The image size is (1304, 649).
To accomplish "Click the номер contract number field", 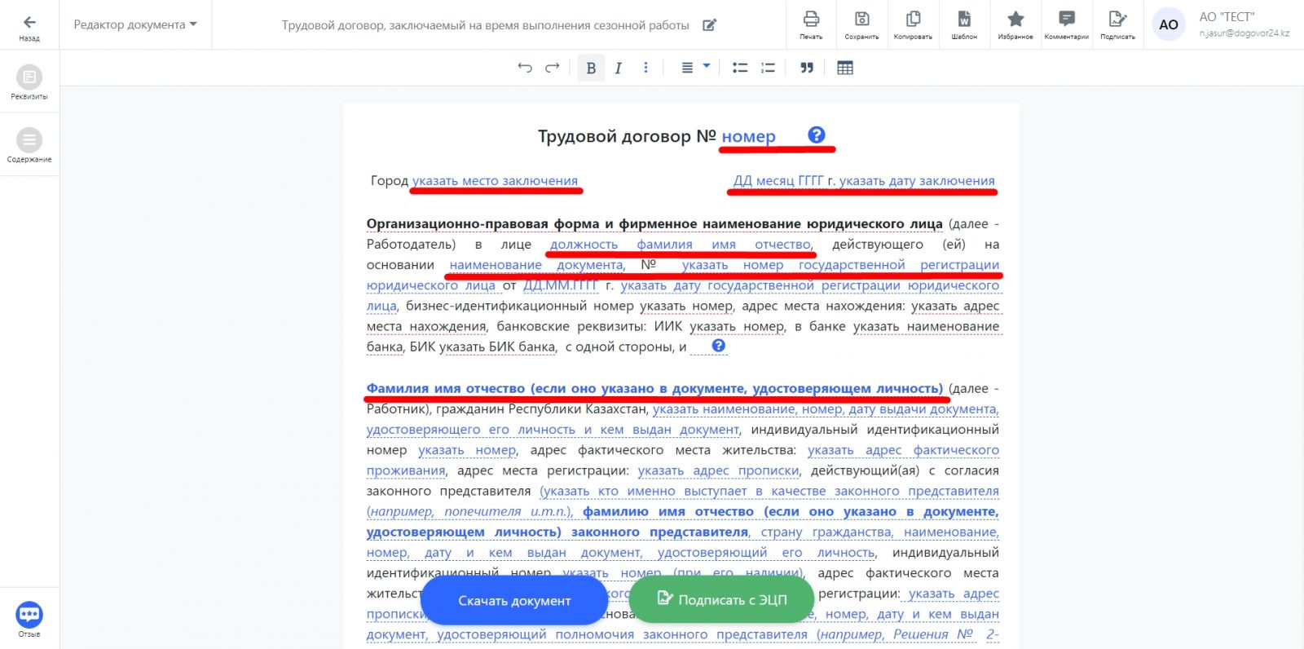I will coord(748,136).
